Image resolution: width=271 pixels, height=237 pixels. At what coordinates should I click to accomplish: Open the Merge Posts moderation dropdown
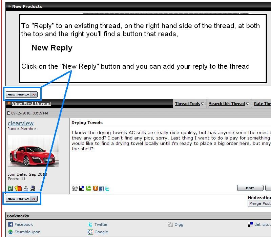pos(259,203)
